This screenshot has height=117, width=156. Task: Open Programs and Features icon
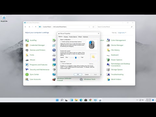click(27, 65)
